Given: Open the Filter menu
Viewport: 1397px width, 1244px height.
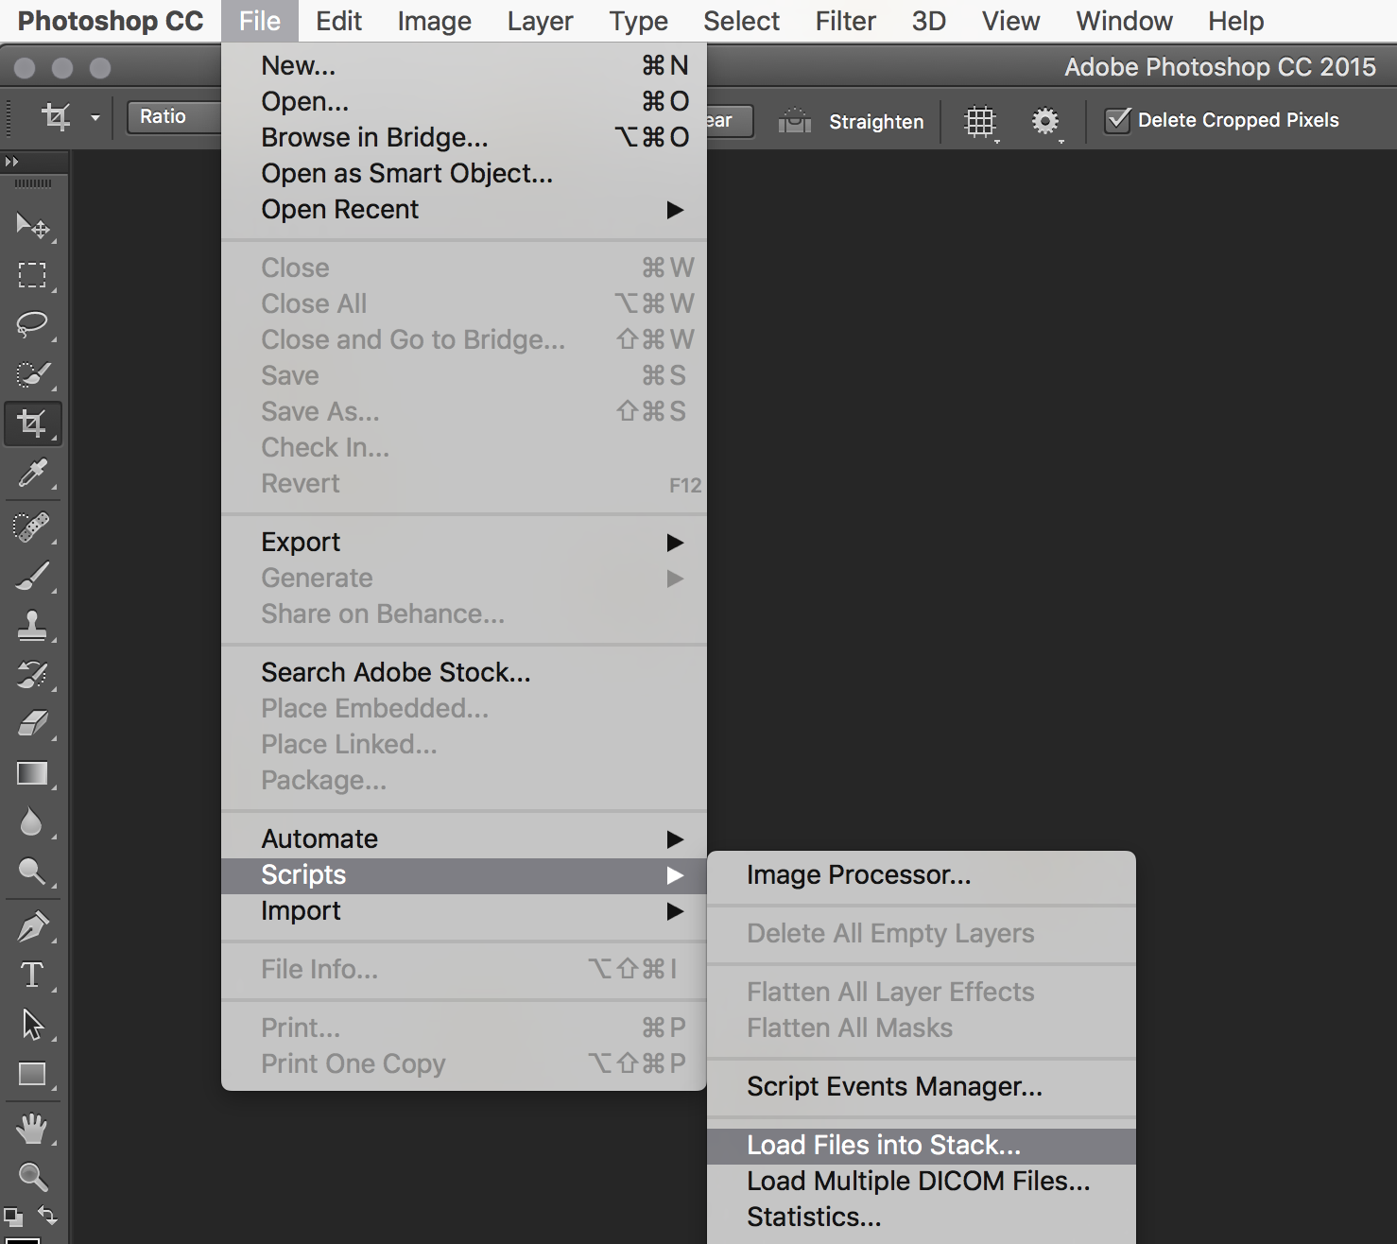Looking at the screenshot, I should click(x=844, y=20).
